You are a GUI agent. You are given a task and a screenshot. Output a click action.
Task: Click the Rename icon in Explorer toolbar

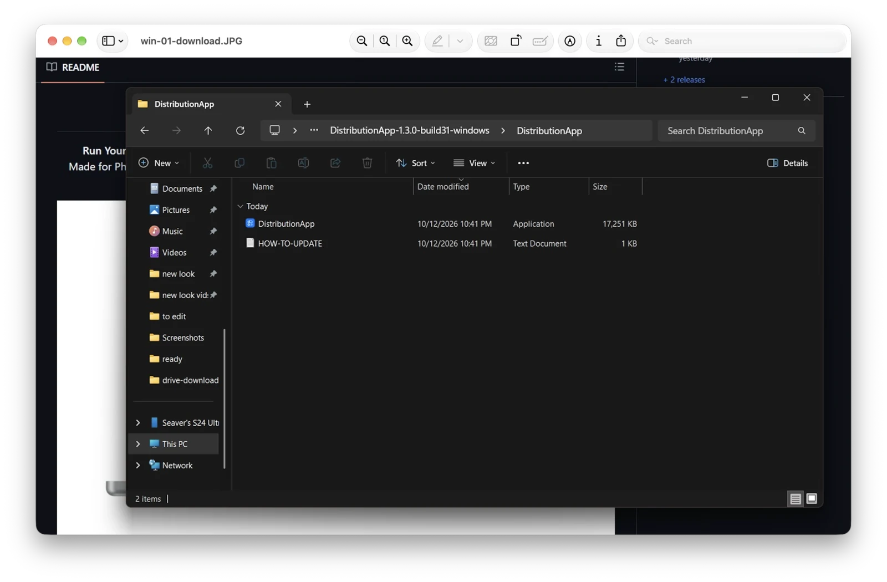(303, 163)
